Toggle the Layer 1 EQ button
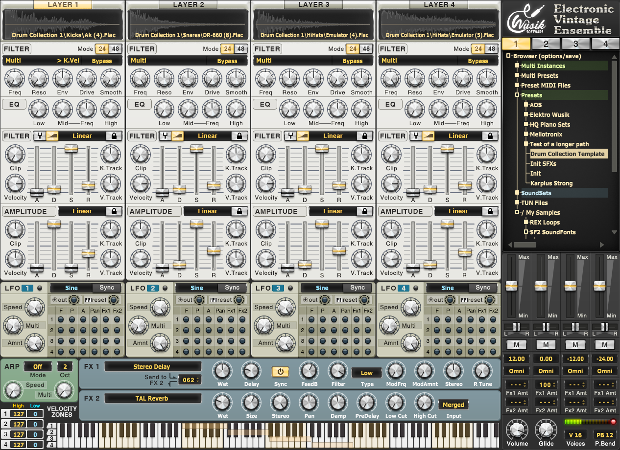This screenshot has height=450, width=620. [14, 104]
